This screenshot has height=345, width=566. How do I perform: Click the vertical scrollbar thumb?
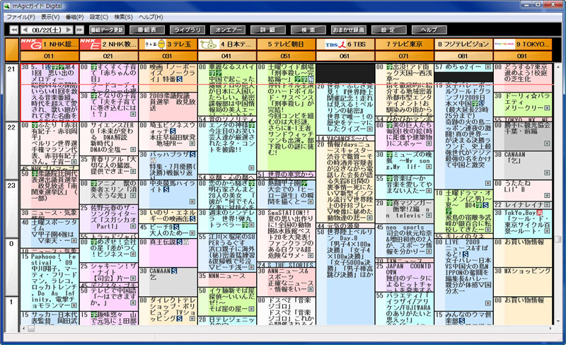pyautogui.click(x=558, y=240)
